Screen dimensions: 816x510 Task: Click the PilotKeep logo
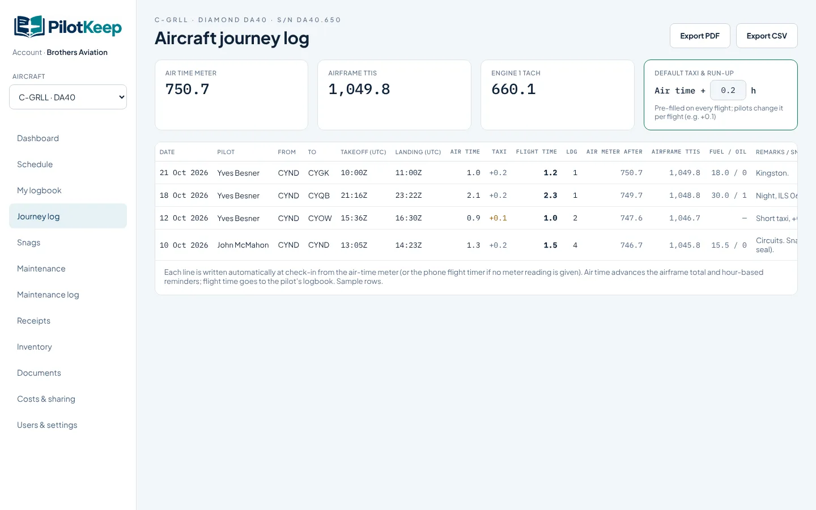pos(68,27)
